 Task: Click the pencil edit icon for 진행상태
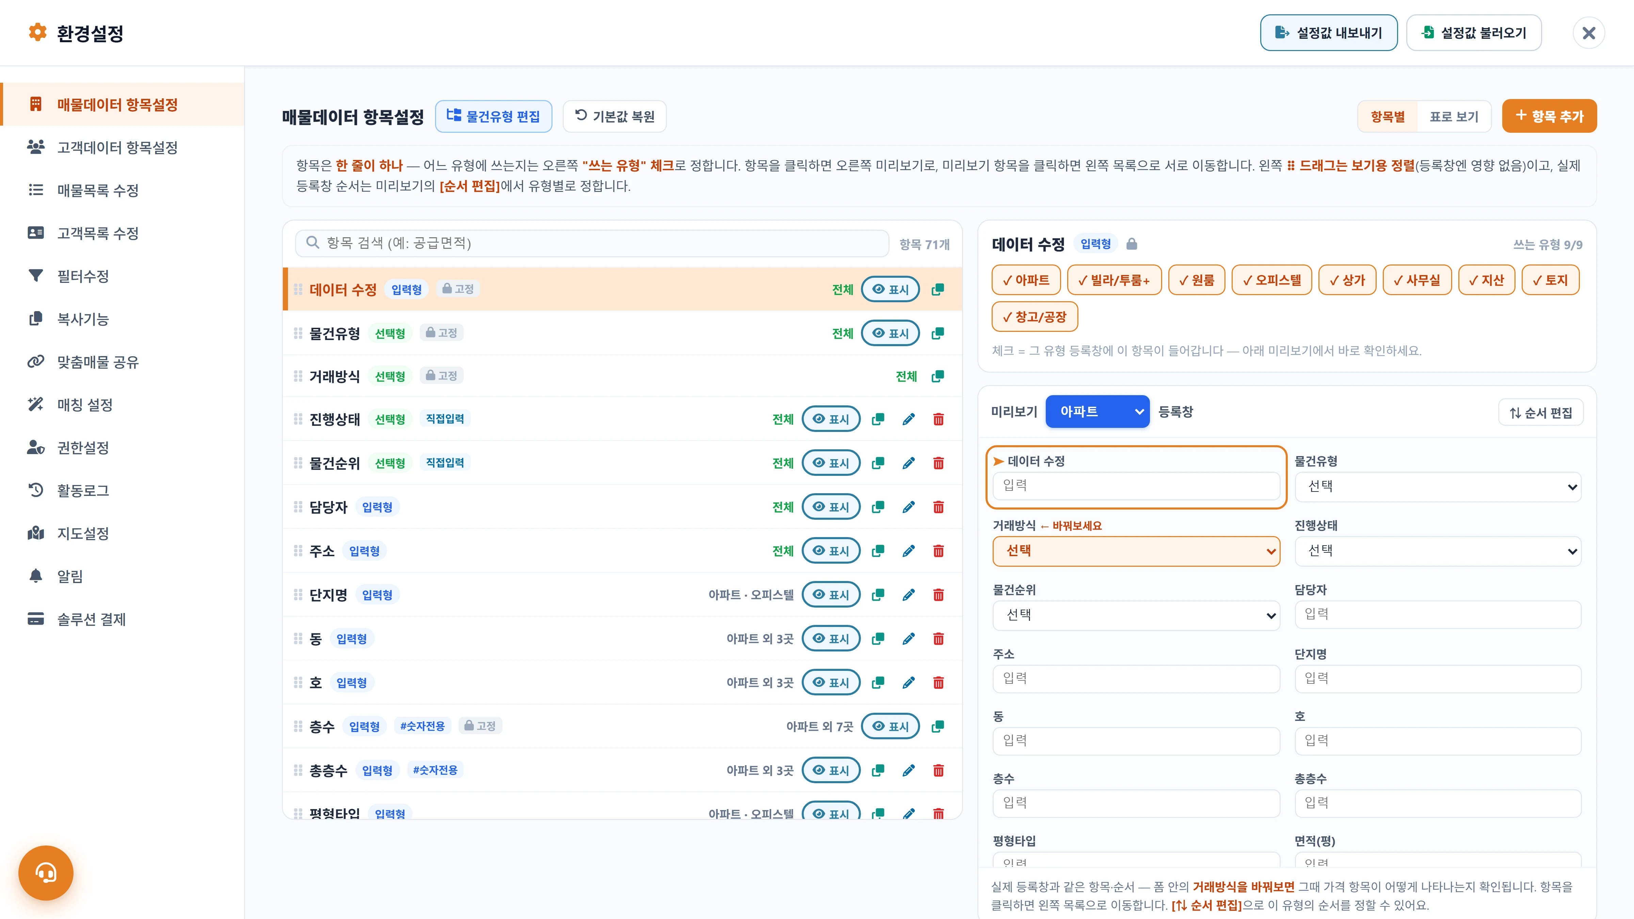[x=908, y=419]
